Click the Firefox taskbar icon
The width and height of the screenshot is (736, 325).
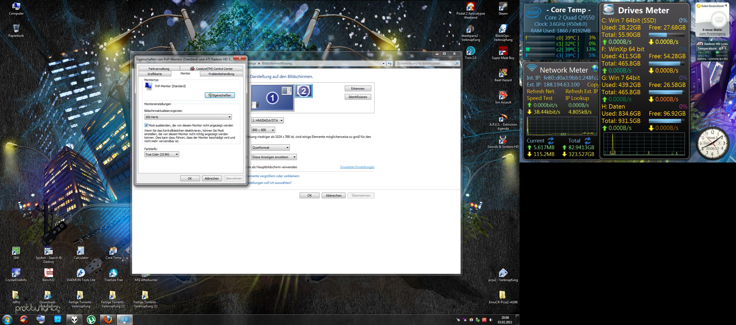[x=108, y=320]
